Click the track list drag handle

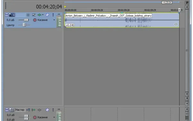coord(6,6)
